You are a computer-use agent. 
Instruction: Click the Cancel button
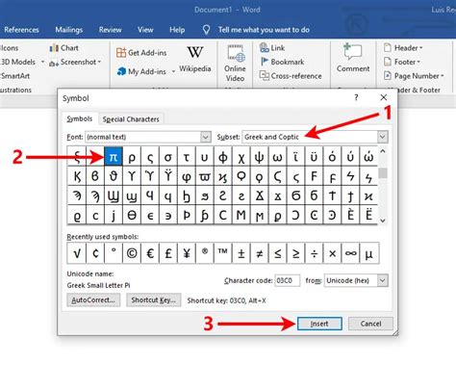pos(370,324)
